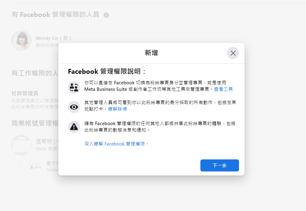This screenshot has width=306, height=211.
Task: Open 深入瞭解 Facebook 管理權限 link
Action: coord(116,144)
